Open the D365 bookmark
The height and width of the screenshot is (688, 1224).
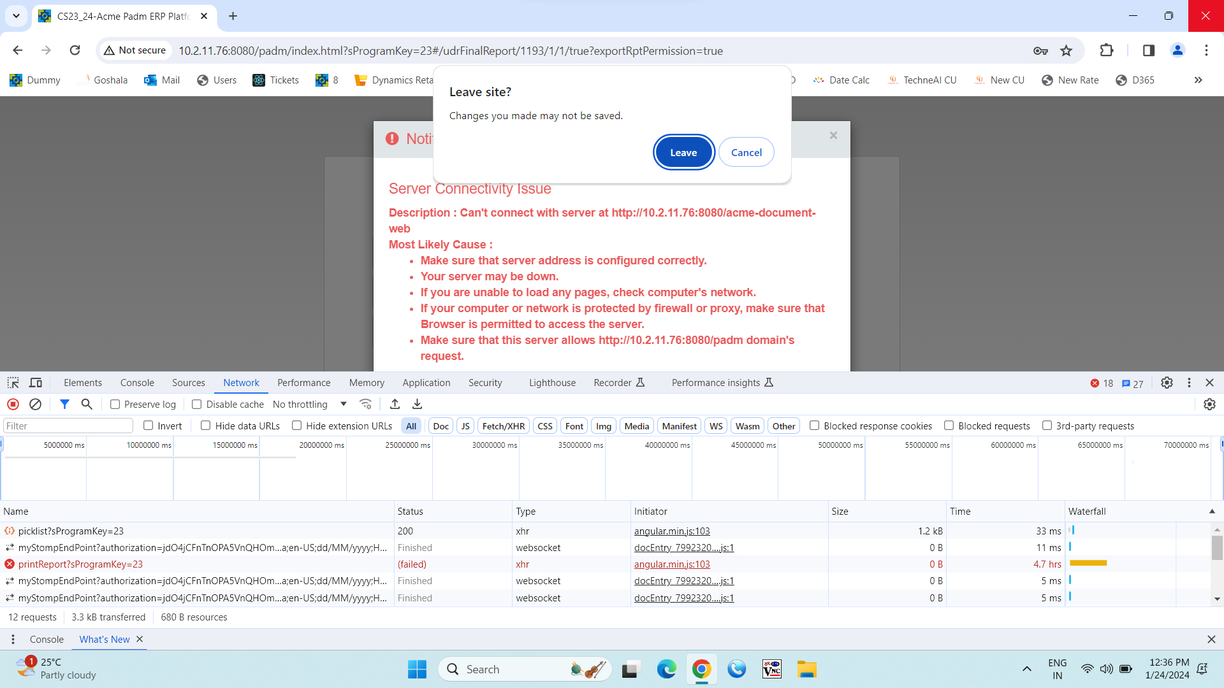tap(1135, 80)
